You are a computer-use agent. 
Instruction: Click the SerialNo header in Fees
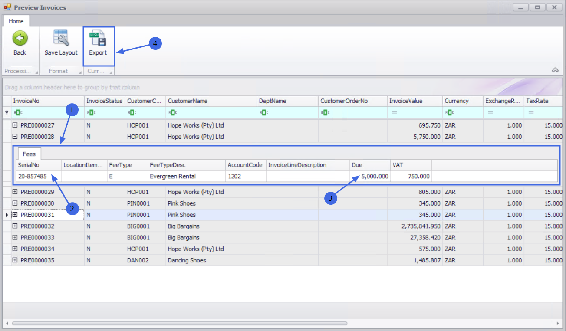39,165
